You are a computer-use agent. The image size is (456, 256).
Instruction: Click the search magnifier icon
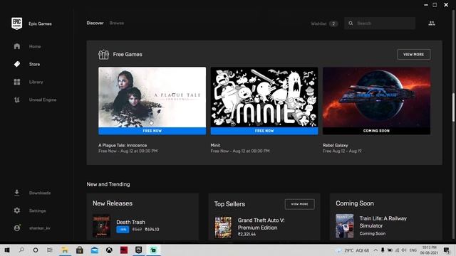351,23
